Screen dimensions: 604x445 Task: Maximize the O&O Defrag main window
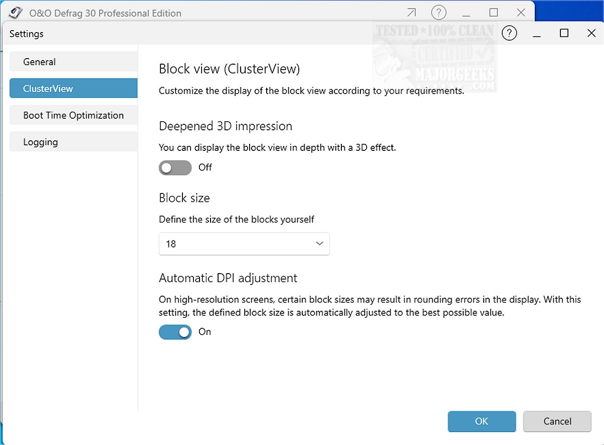tap(494, 13)
